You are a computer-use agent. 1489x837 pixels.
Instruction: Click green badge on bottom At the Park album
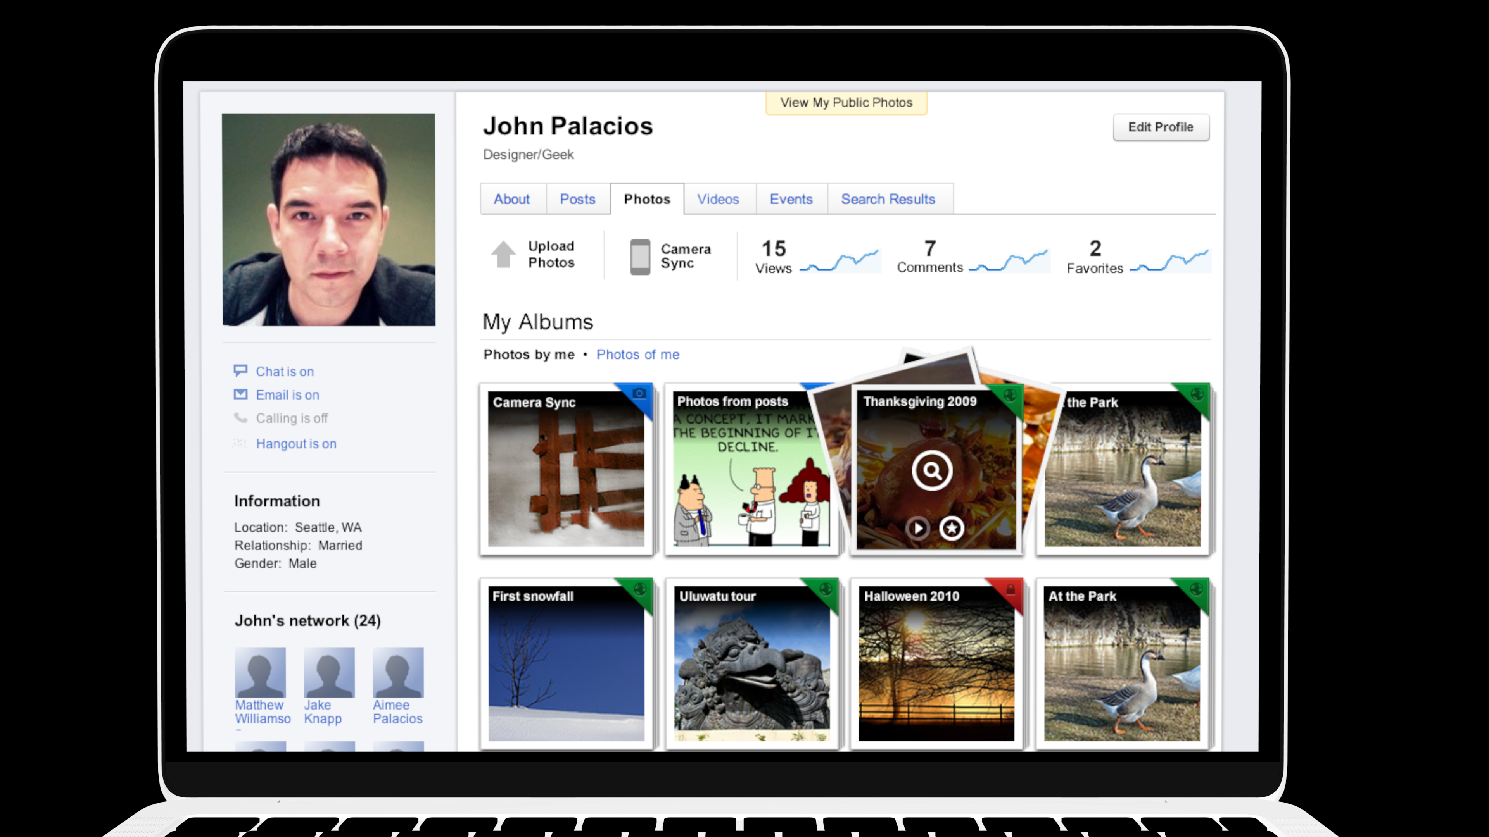1195,590
